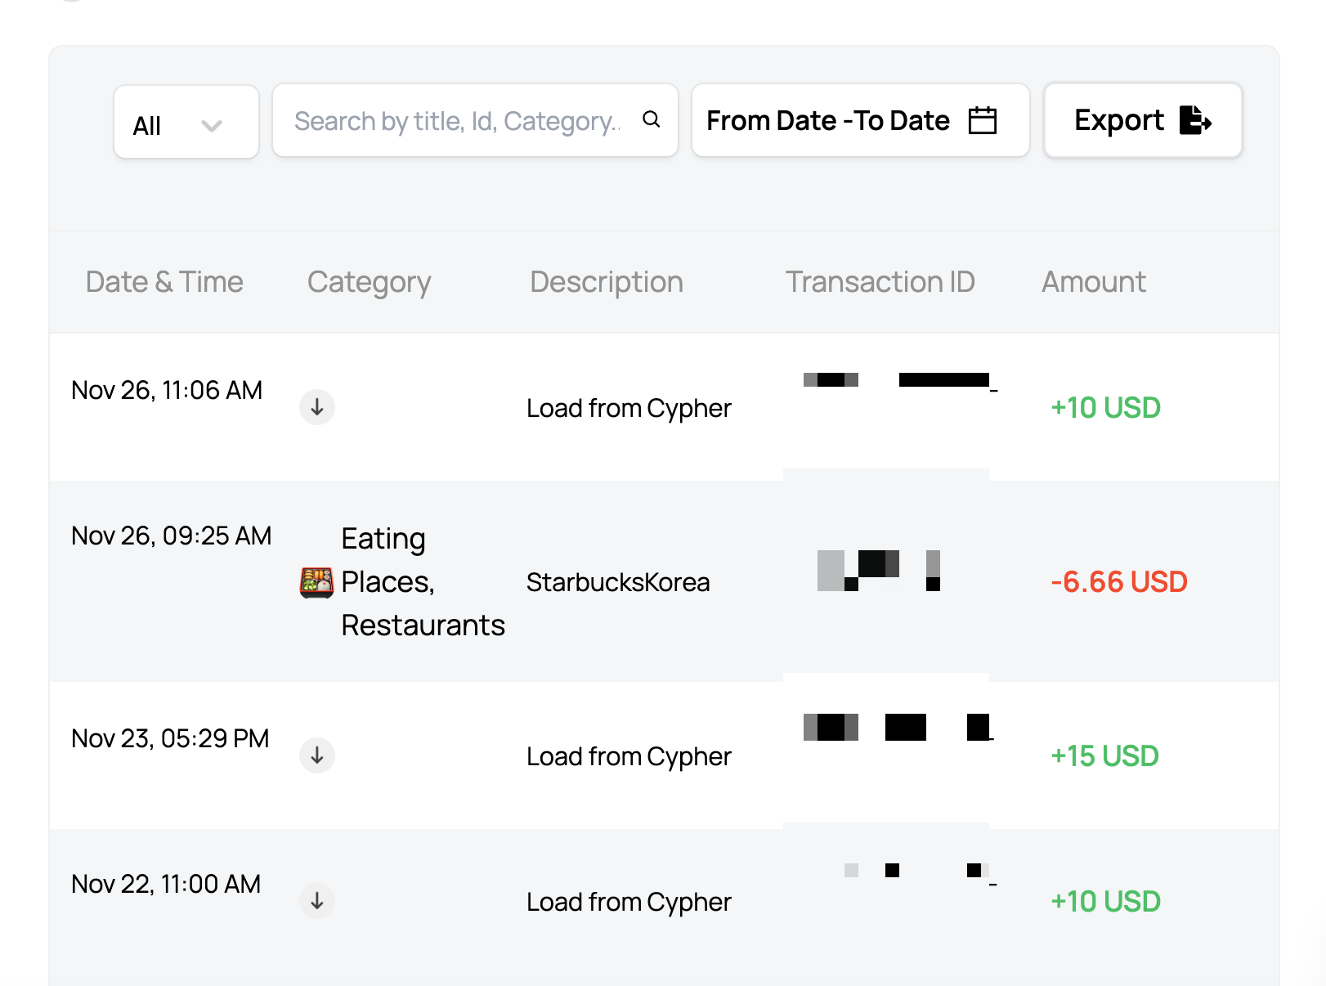Image resolution: width=1326 pixels, height=986 pixels.
Task: Click the Category column header
Action: 369,282
